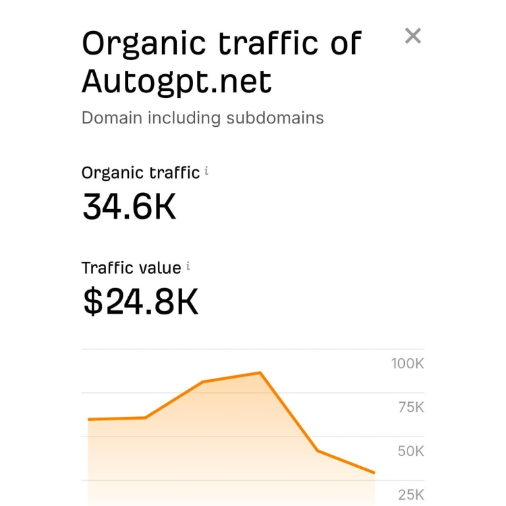Open the info tooltip beside Organic traffic
Screen dimensions: 506x506
point(206,171)
